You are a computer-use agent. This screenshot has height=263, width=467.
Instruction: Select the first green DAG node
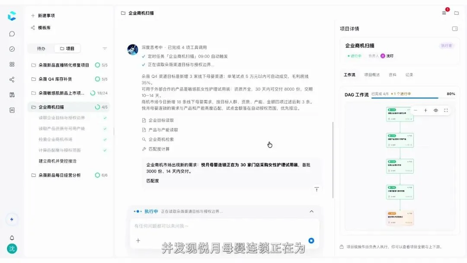(400, 114)
